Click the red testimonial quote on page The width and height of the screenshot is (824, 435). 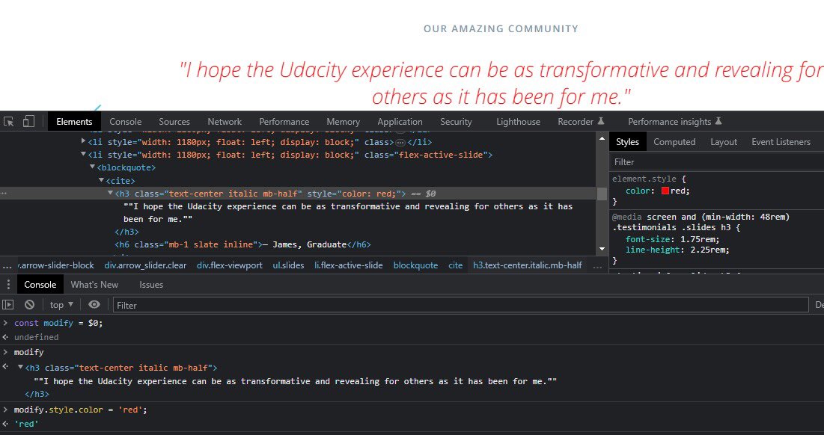tap(501, 83)
